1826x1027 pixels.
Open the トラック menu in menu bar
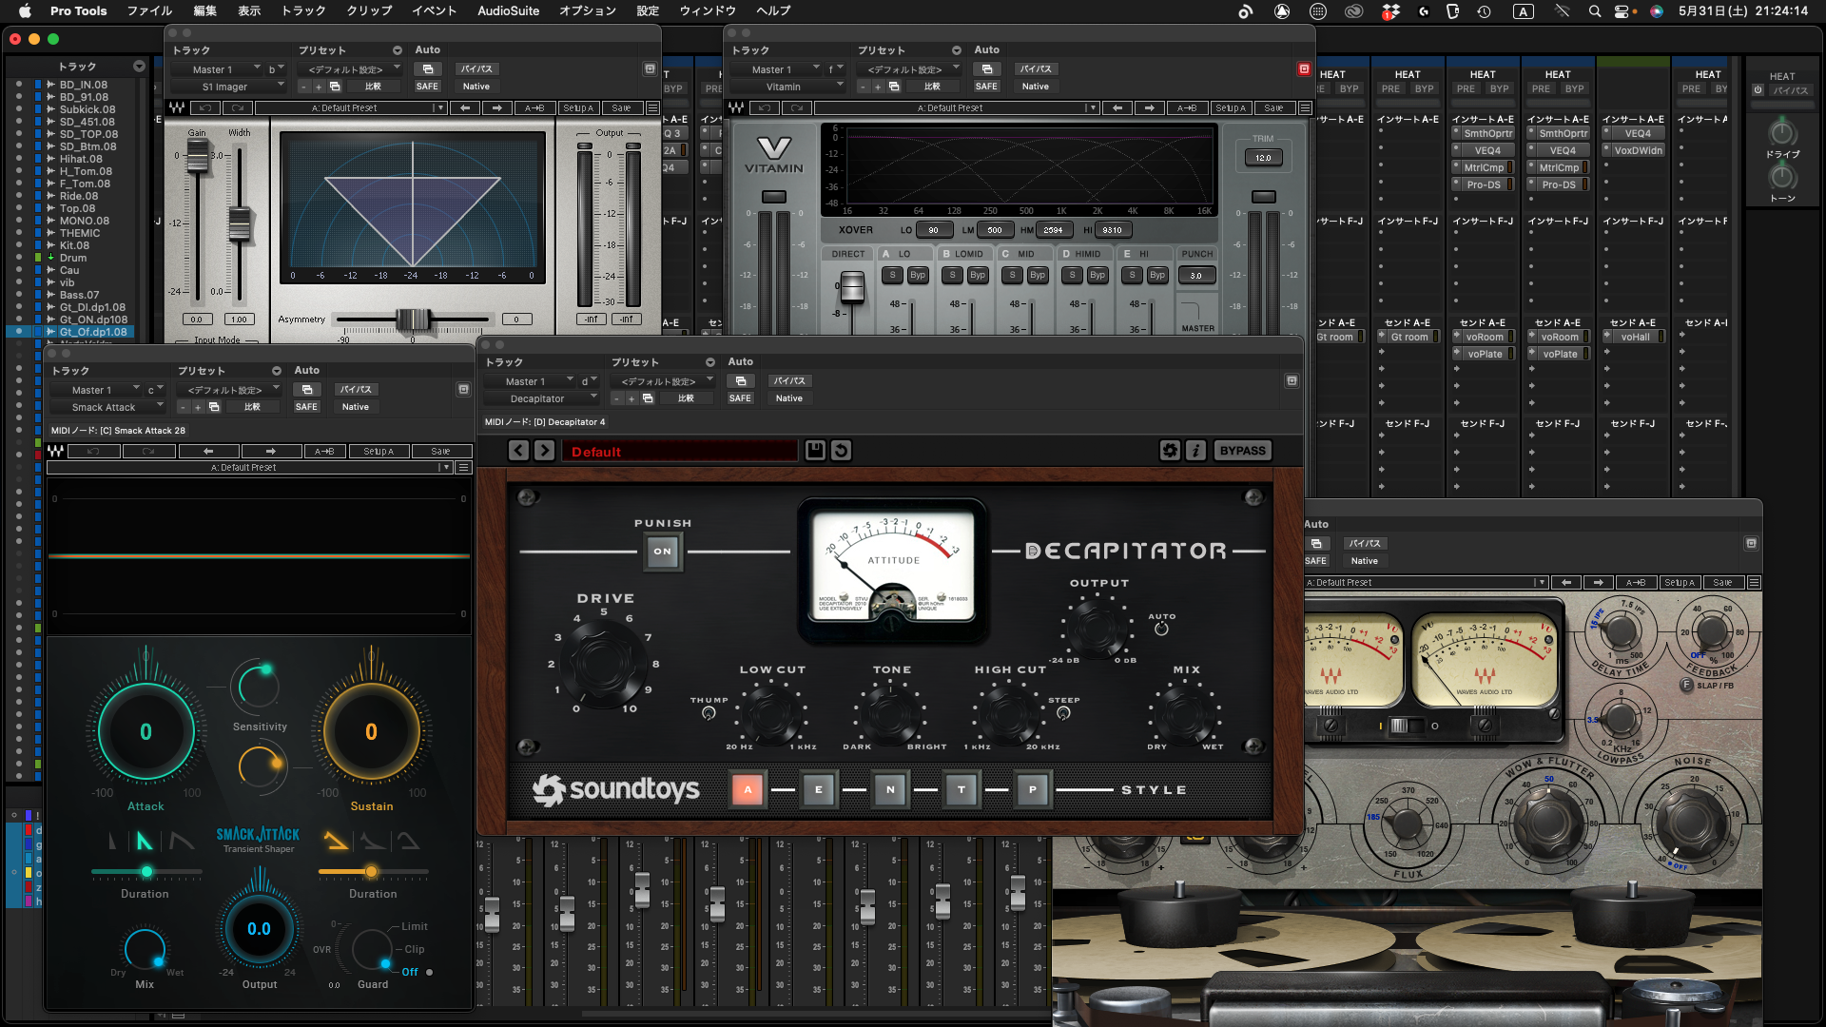tap(303, 11)
